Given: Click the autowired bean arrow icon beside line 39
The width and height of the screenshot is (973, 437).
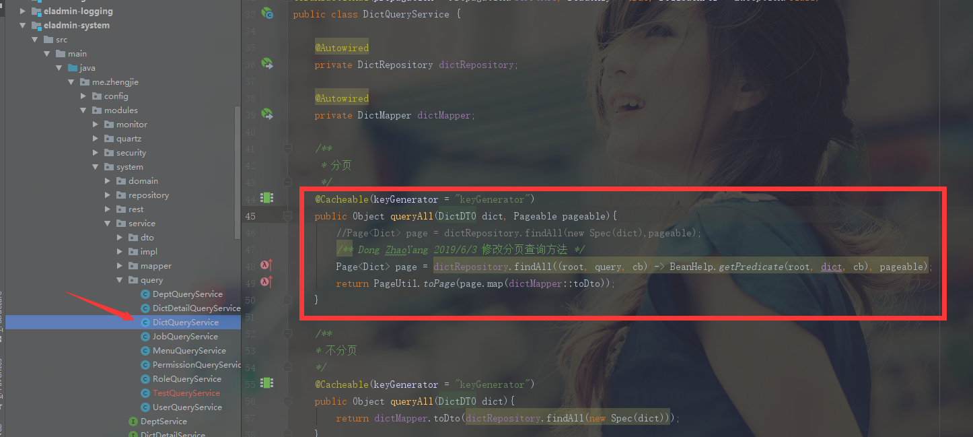Looking at the screenshot, I should (267, 114).
